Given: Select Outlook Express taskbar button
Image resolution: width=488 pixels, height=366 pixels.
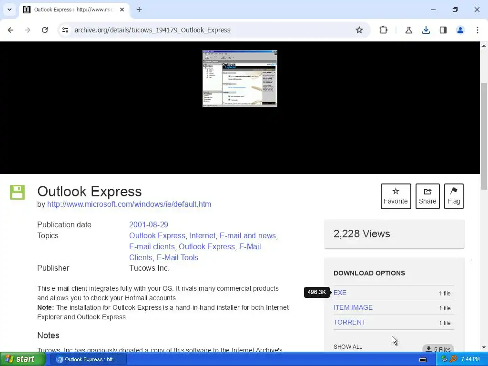Looking at the screenshot, I should (89, 359).
